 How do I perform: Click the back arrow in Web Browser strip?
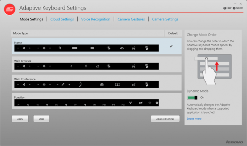coord(71,66)
